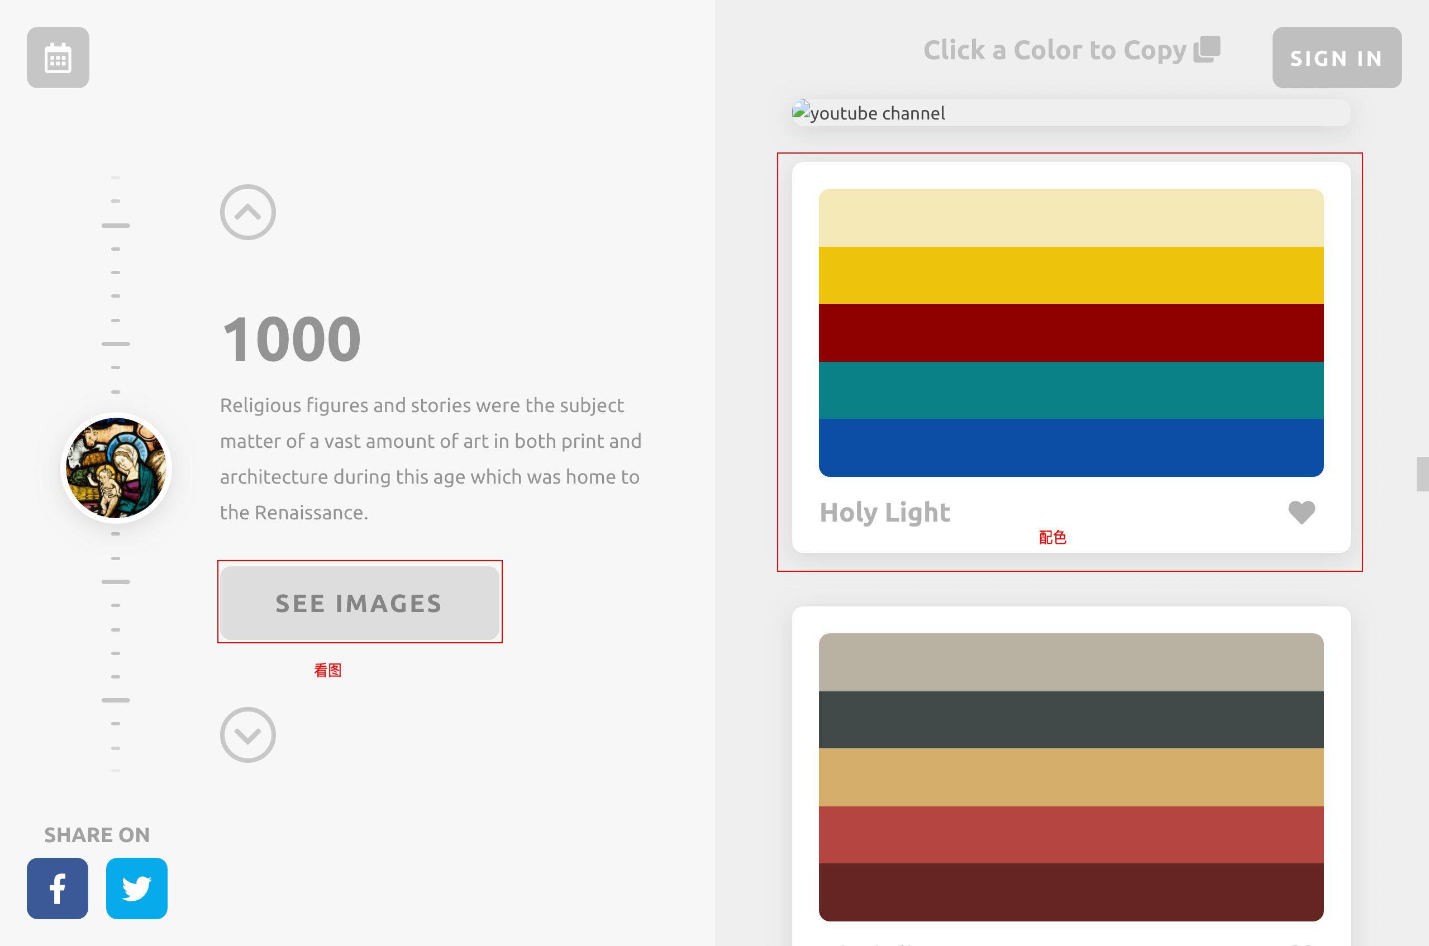Click the copy icon beside Click a Color to Copy
This screenshot has width=1429, height=946.
click(x=1207, y=50)
